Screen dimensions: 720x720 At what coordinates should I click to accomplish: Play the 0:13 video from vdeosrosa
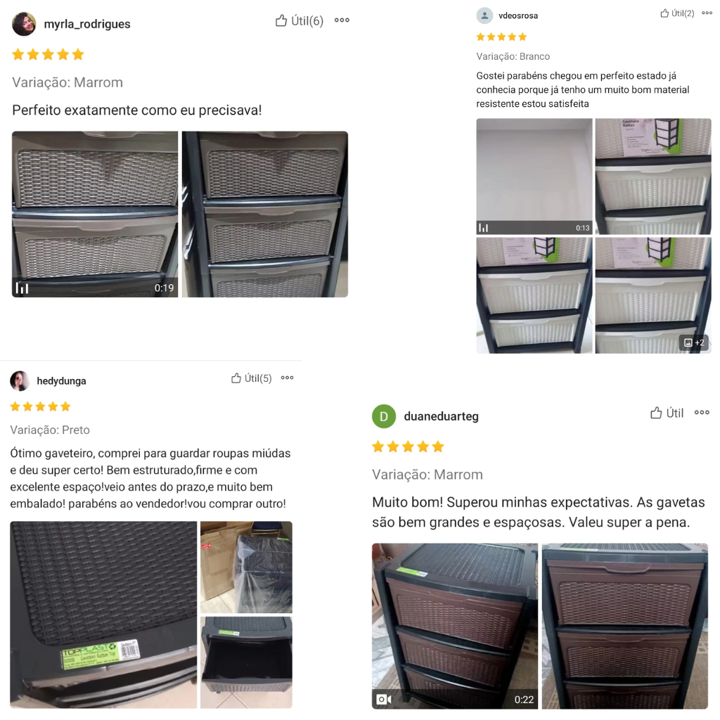pos(534,176)
